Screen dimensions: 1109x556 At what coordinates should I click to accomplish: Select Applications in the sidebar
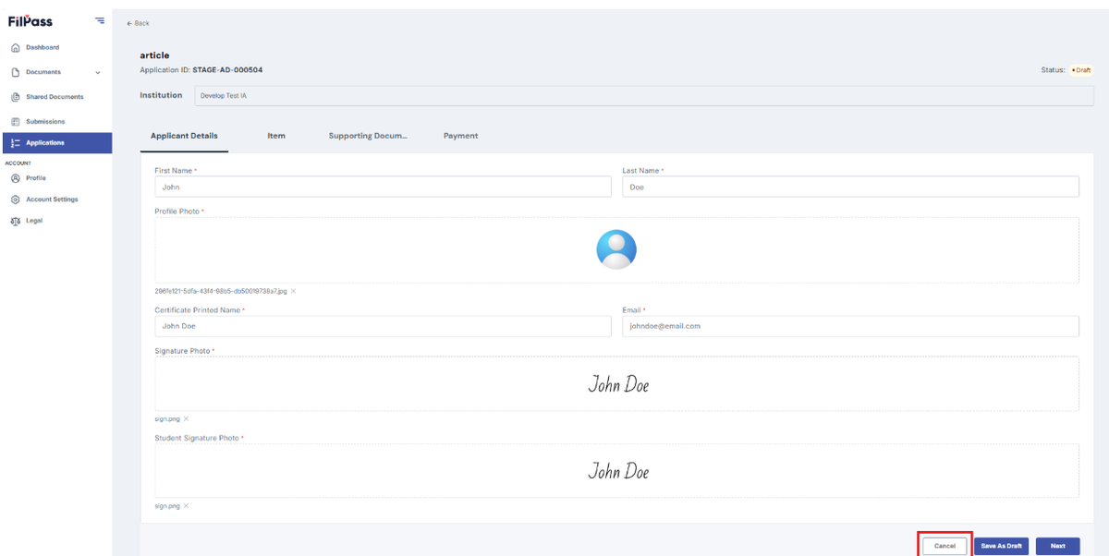pos(57,143)
